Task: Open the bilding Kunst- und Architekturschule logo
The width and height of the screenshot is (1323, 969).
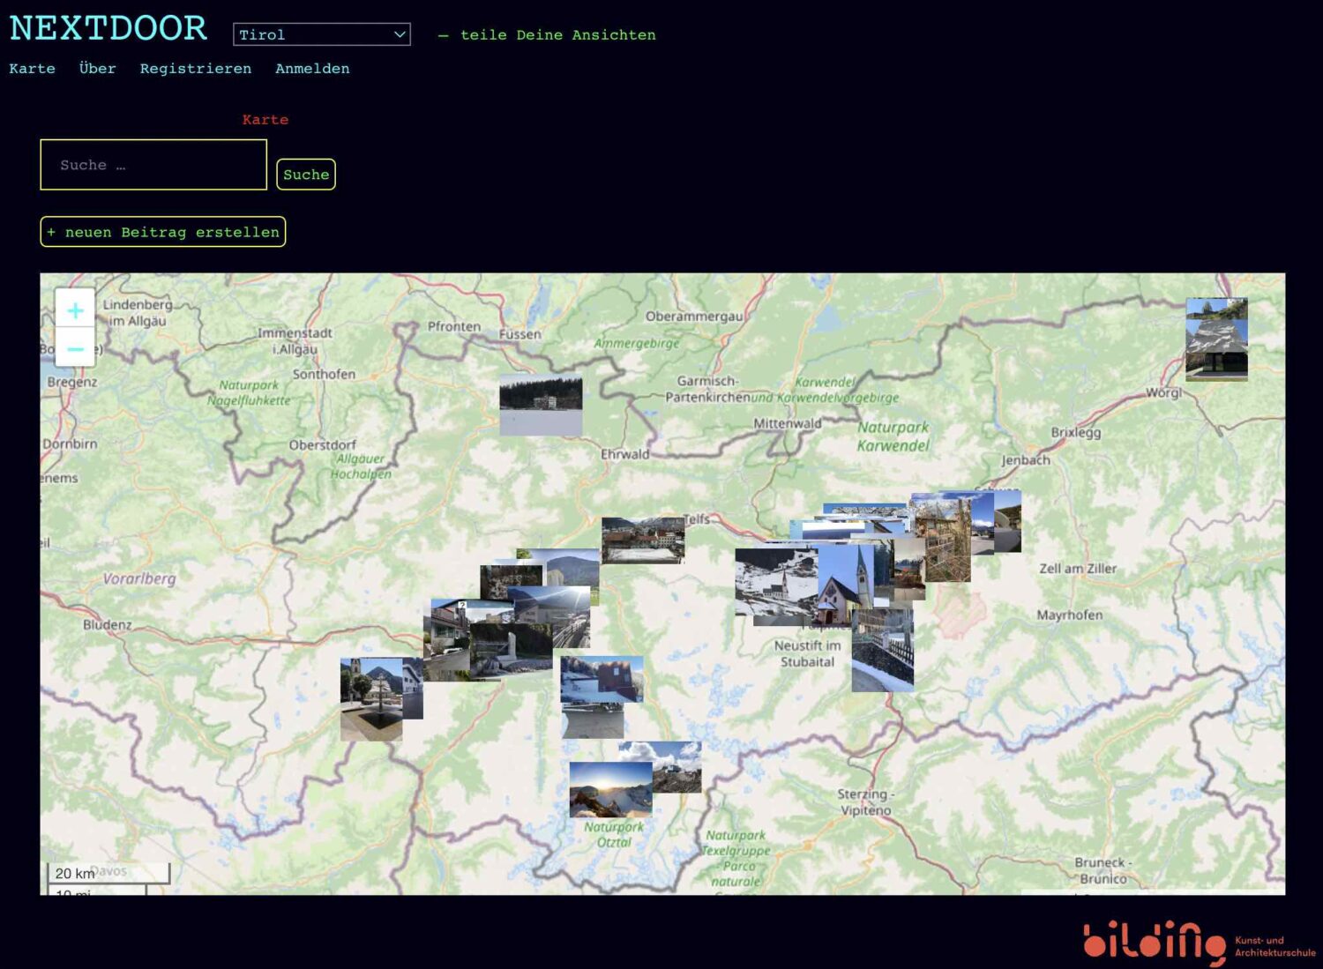Action: click(1198, 943)
